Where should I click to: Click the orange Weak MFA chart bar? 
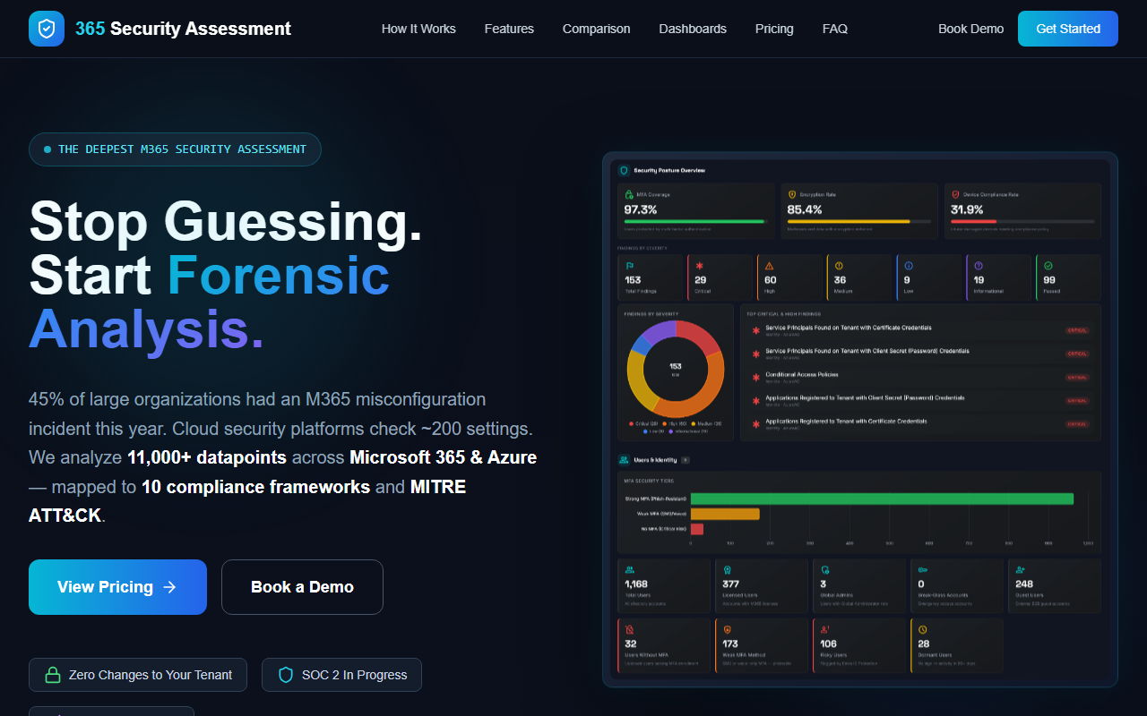(725, 514)
